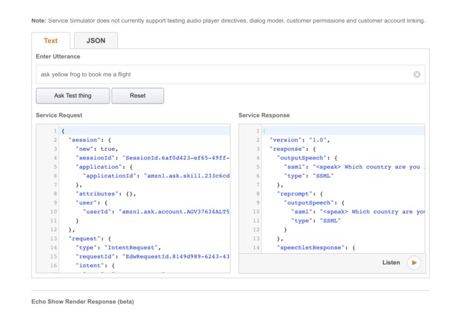Click the "speechletResponse" line in Service Response
461x328 pixels.
[316, 248]
